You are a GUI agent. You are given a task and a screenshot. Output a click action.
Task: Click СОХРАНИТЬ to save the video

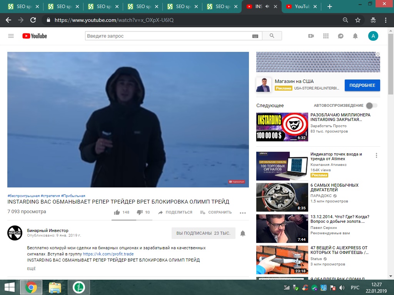click(x=216, y=212)
